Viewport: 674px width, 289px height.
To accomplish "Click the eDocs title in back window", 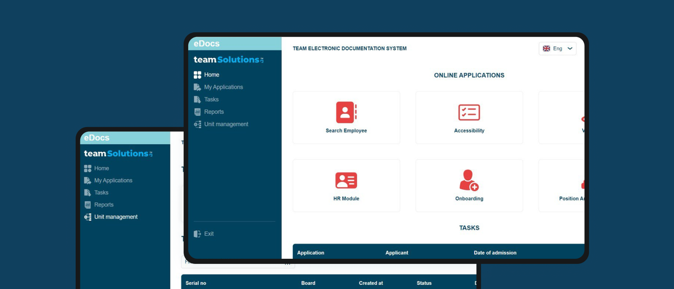I will pyautogui.click(x=96, y=138).
